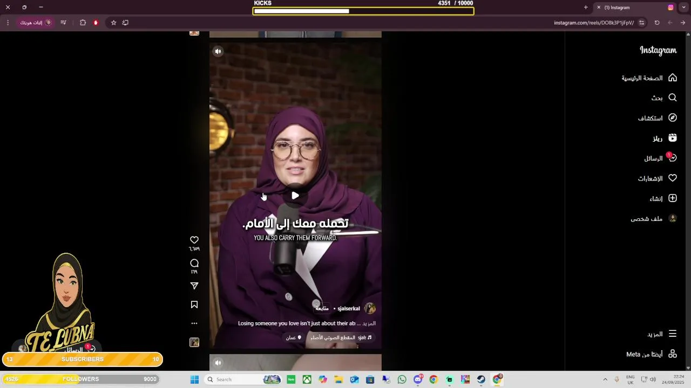
Task: Like the reel with the heart icon
Action: click(194, 240)
